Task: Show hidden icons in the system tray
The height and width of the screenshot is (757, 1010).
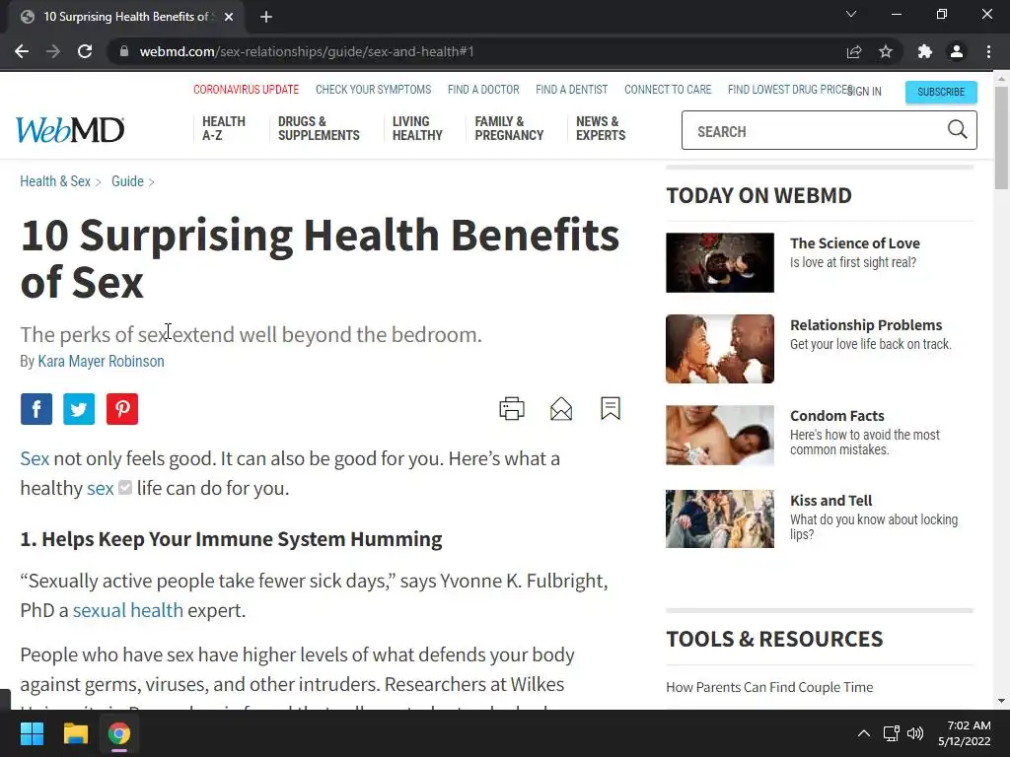Action: point(864,733)
